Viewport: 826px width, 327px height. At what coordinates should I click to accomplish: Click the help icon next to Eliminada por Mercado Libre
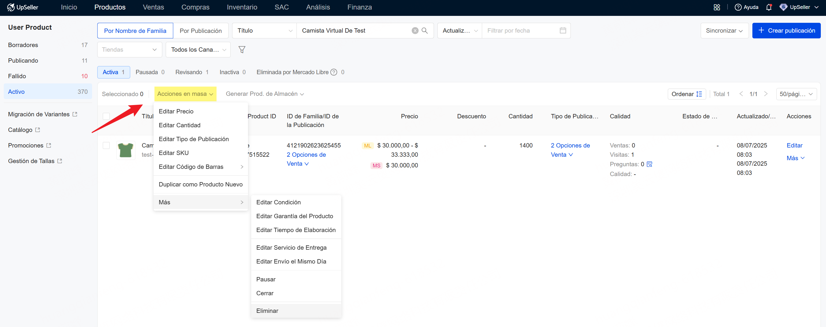333,72
